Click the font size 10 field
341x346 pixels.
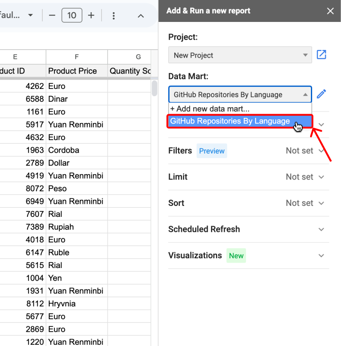(x=72, y=15)
